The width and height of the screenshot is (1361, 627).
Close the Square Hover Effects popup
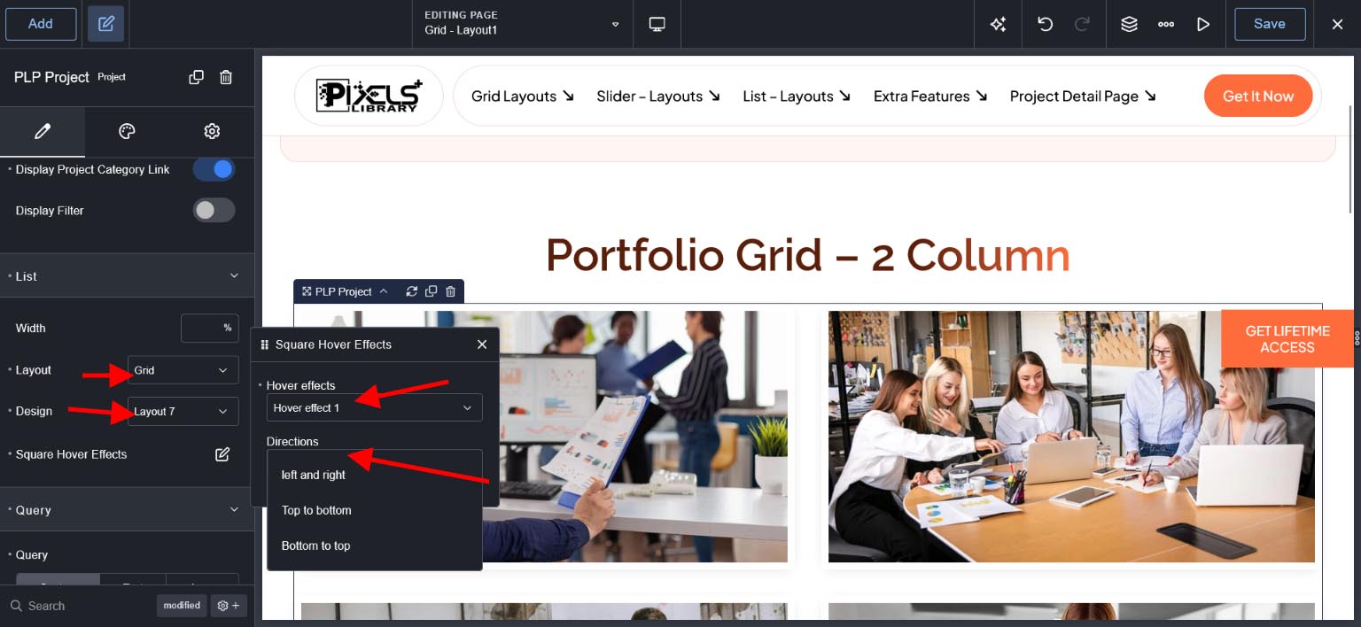[x=482, y=344]
